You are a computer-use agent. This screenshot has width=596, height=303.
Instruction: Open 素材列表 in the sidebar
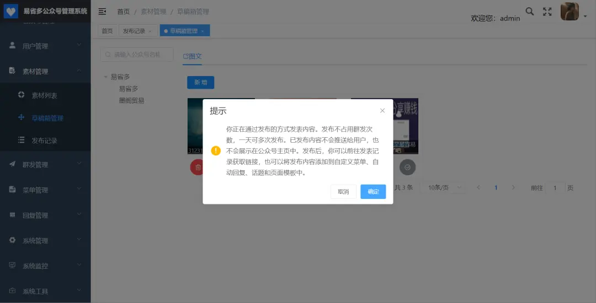point(45,95)
